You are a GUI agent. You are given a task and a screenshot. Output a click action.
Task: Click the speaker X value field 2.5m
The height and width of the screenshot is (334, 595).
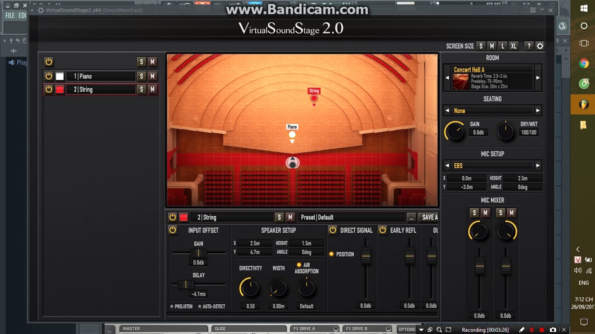[255, 243]
